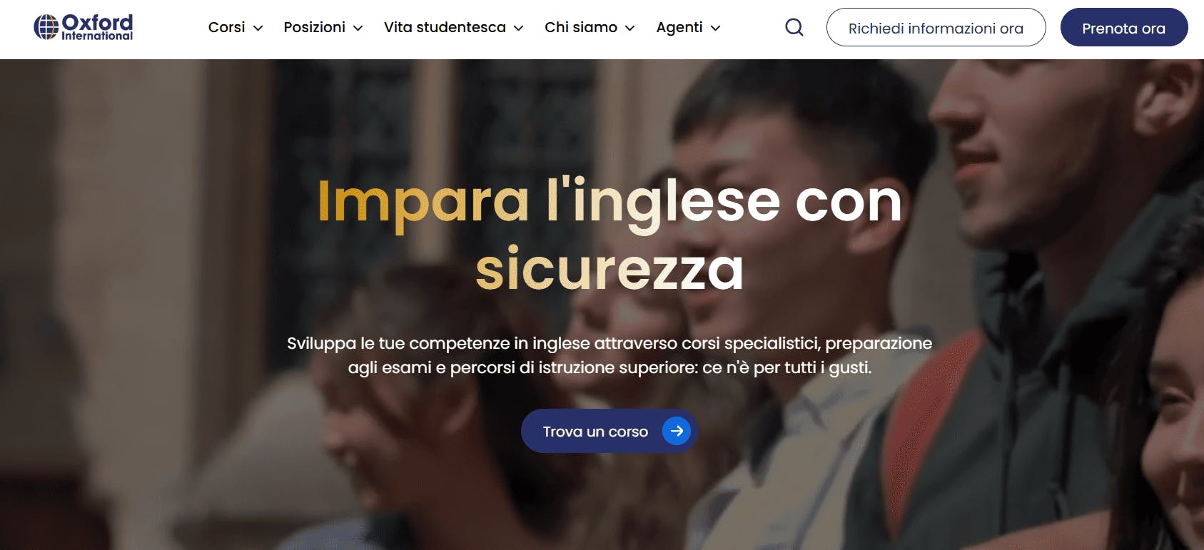Click the Richiedi informazioni ora button
Viewport: 1204px width, 550px height.
(x=936, y=27)
